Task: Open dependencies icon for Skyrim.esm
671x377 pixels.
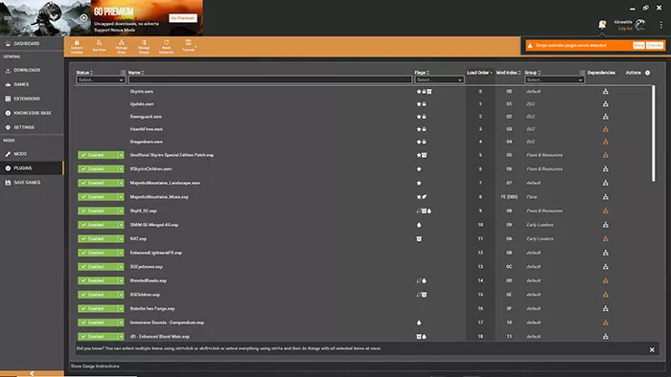Action: pyautogui.click(x=606, y=91)
